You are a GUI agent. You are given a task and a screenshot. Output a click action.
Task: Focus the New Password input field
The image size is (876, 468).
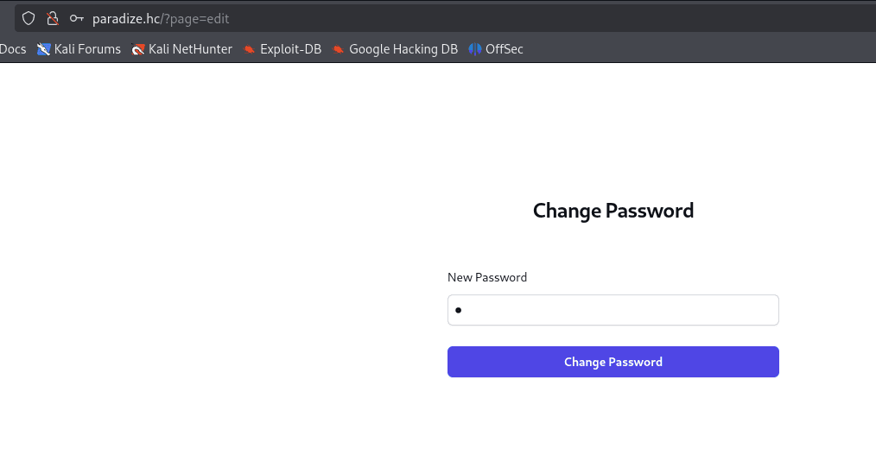click(613, 310)
